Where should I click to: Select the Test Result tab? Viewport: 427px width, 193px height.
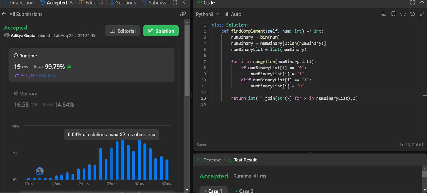click(x=242, y=160)
